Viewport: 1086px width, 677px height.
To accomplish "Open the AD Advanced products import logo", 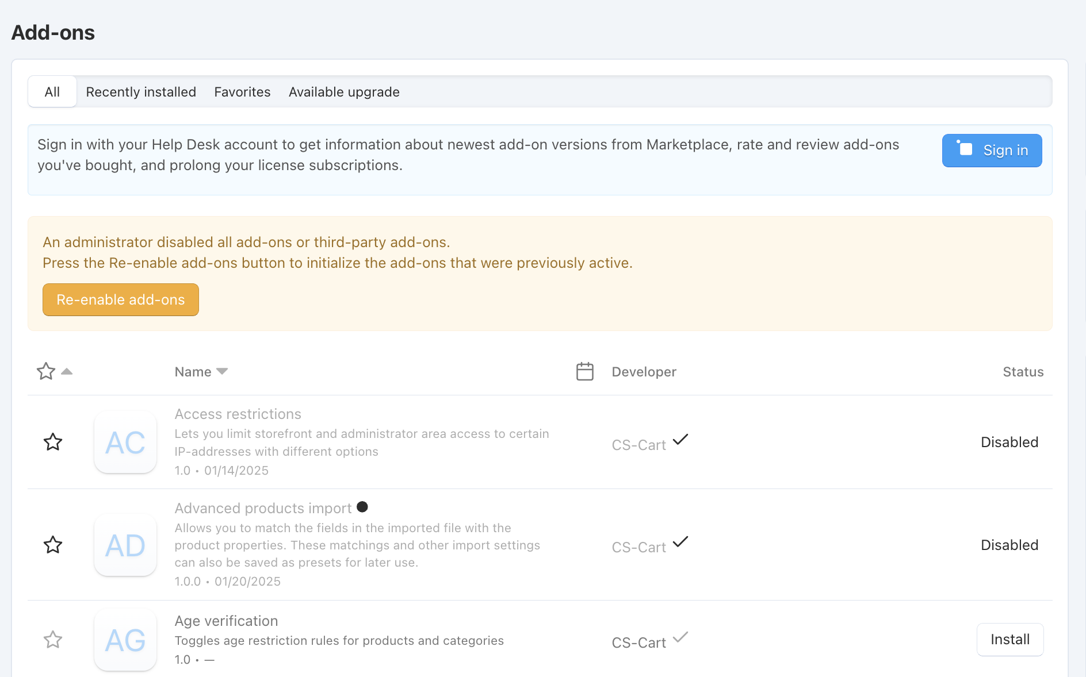I will click(x=125, y=545).
